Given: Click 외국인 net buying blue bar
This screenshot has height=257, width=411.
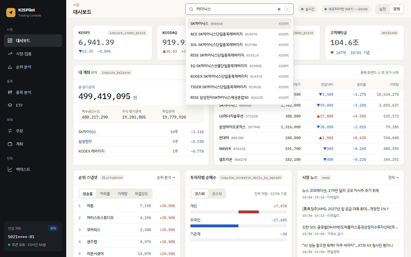Looking at the screenshot, I should coord(214,226).
